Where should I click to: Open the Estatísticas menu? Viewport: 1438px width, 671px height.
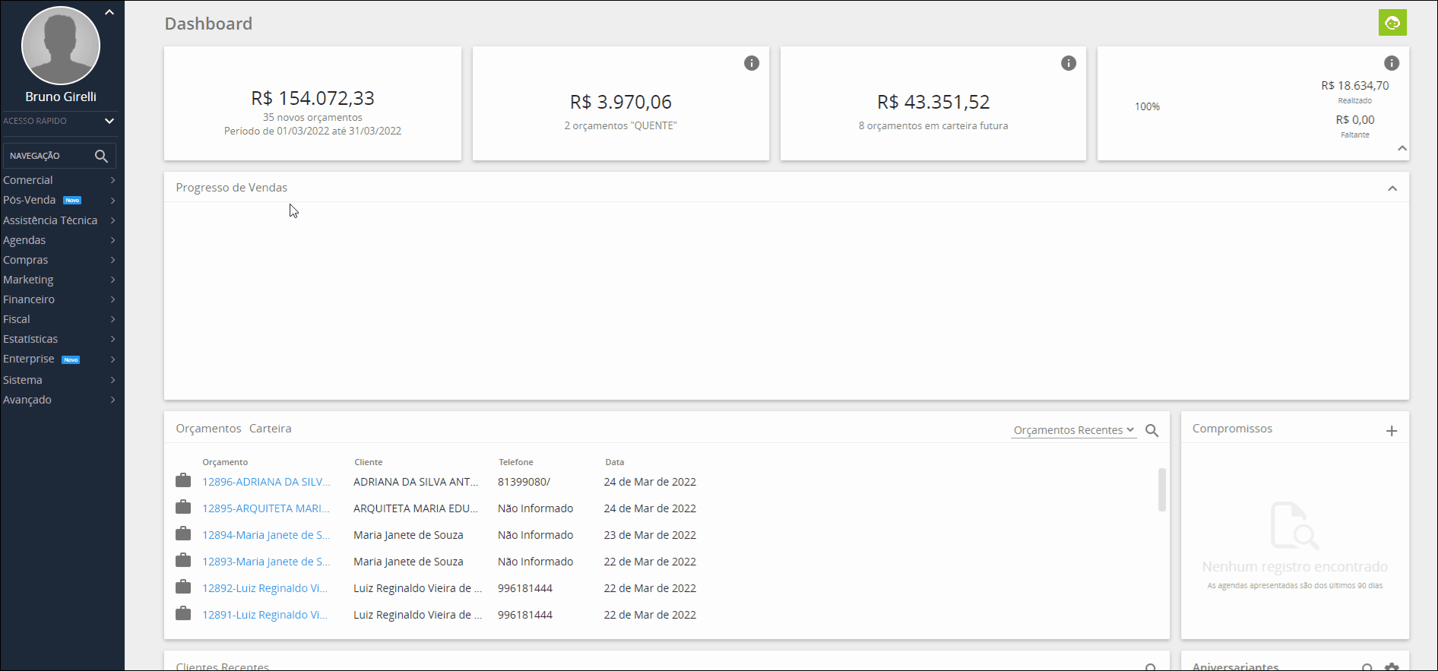click(59, 339)
